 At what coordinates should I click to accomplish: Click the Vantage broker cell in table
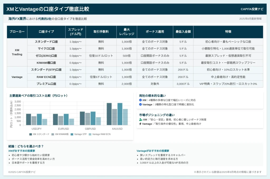point(17,77)
